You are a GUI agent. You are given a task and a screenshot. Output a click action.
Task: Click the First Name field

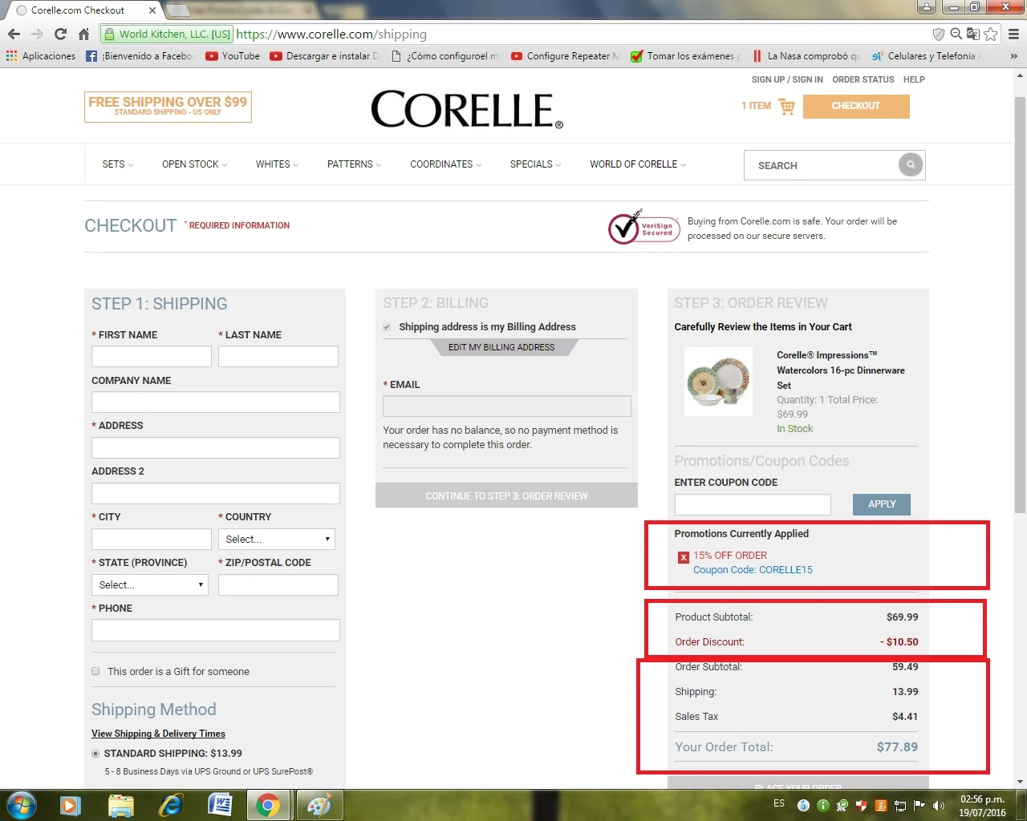coord(152,356)
